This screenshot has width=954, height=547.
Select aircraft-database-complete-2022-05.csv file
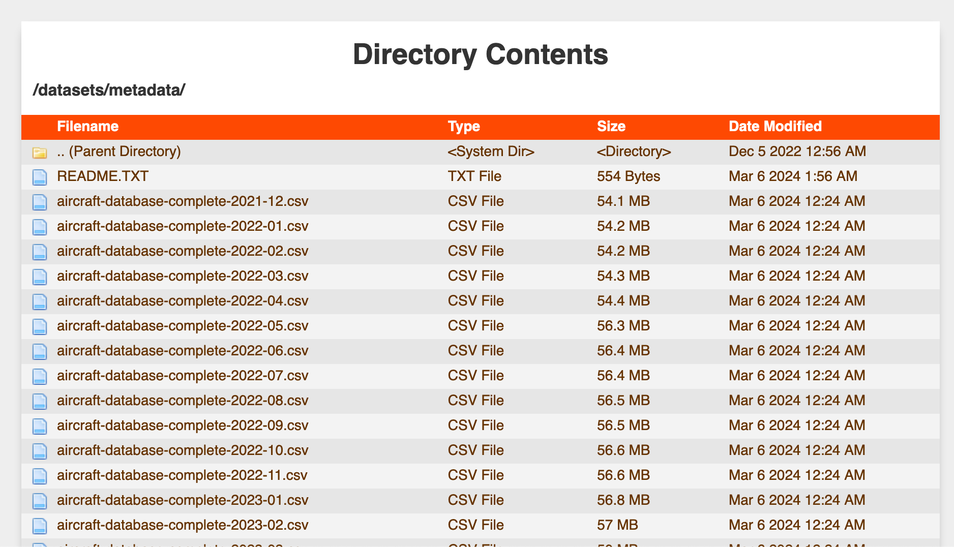tap(183, 326)
